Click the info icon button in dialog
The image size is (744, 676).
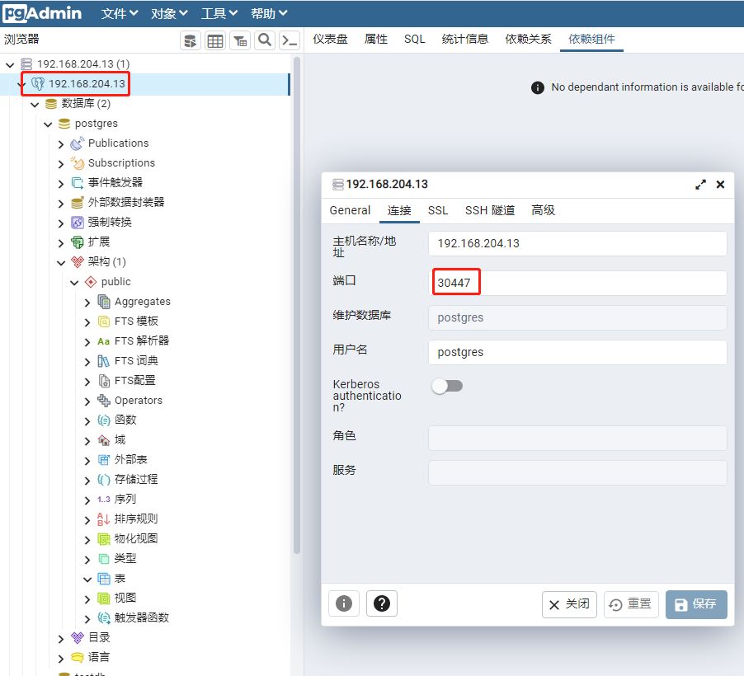coord(344,603)
